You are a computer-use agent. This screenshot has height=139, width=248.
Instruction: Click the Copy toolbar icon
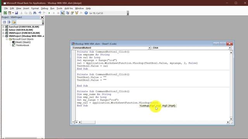(26, 13)
